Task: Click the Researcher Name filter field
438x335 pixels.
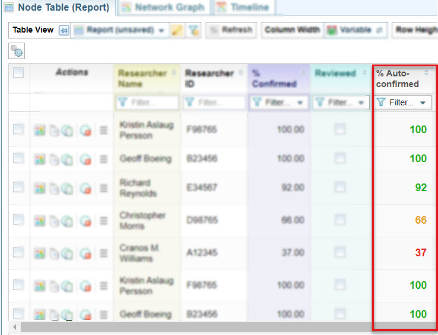Action: point(148,102)
